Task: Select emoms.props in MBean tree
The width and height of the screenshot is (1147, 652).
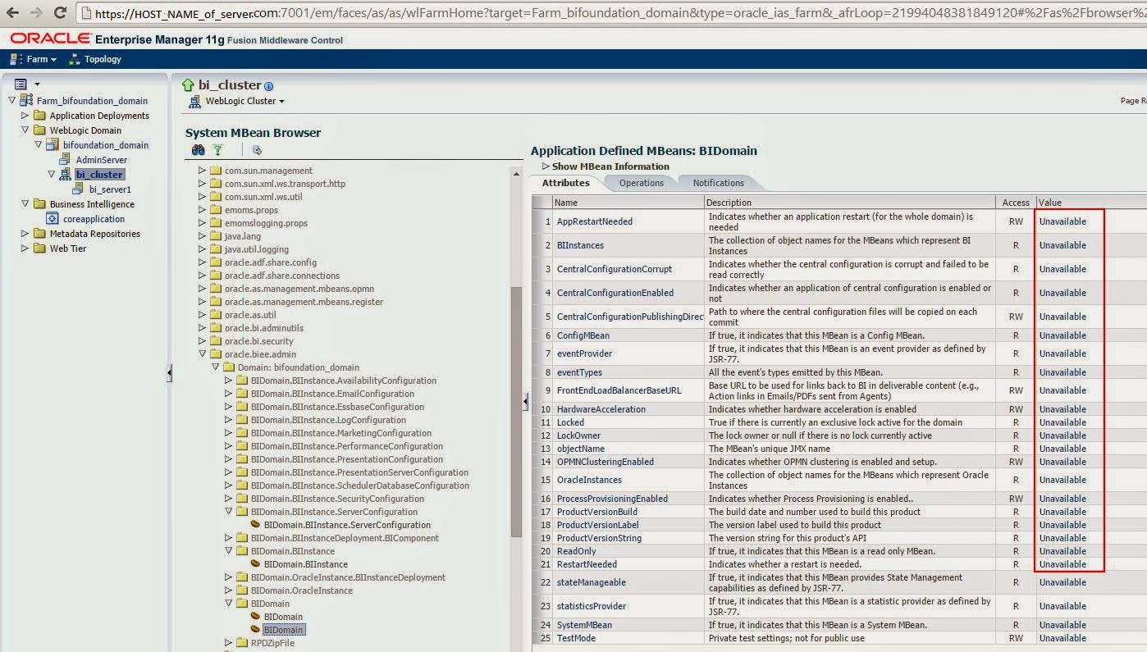Action: click(x=252, y=210)
